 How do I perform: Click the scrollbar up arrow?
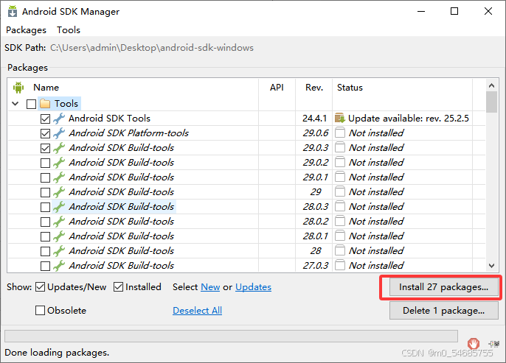pyautogui.click(x=491, y=85)
